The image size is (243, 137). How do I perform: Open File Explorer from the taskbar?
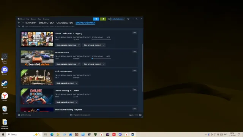[58, 134]
